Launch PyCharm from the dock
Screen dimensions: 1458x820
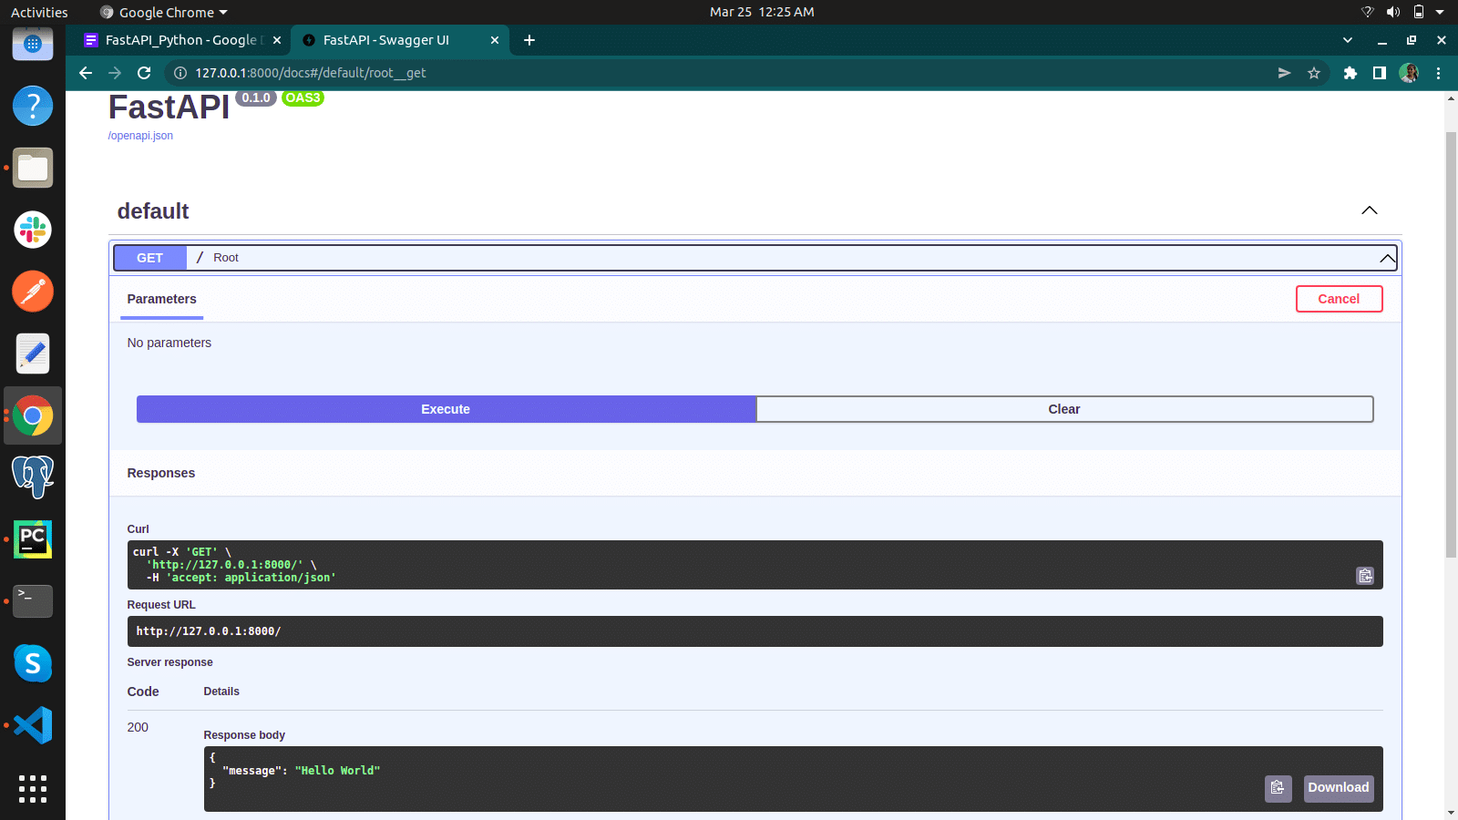point(33,538)
